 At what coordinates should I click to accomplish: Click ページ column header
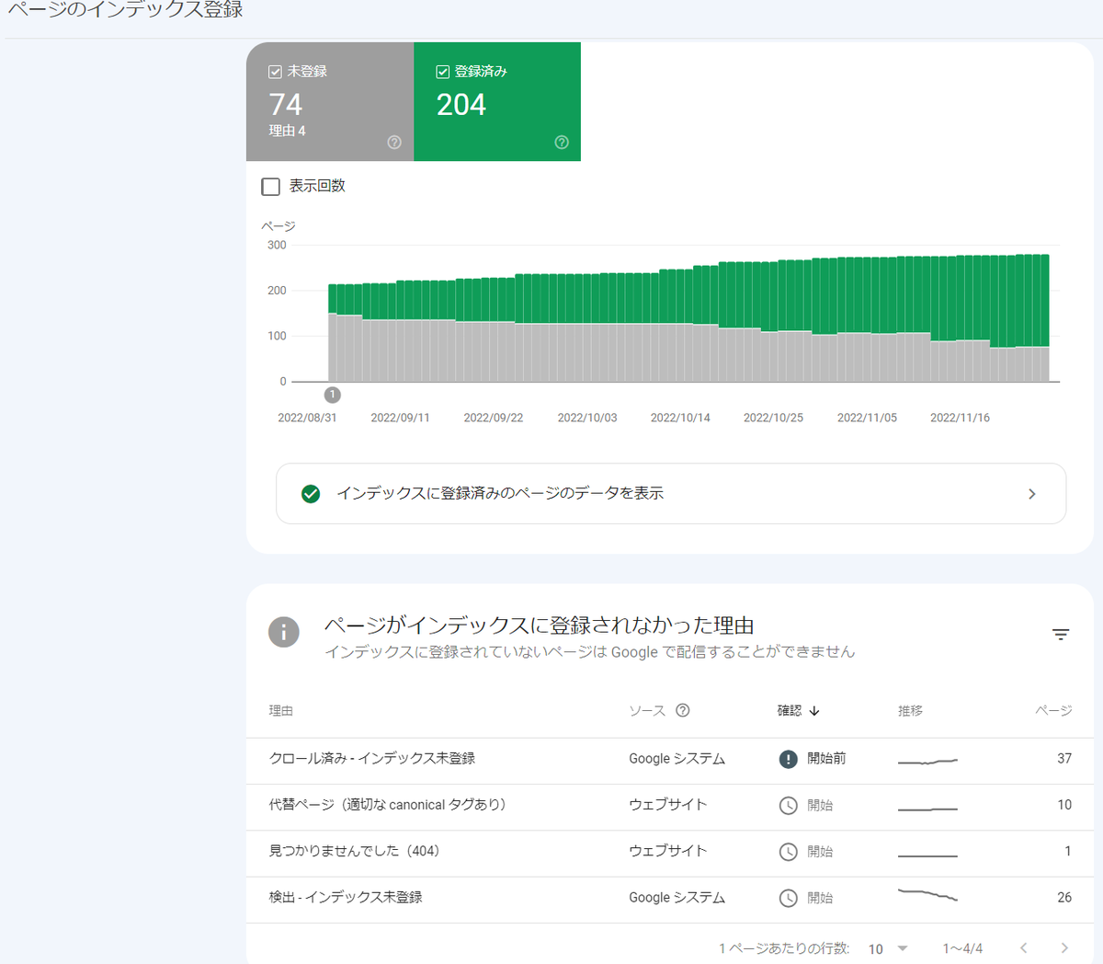click(x=1053, y=711)
